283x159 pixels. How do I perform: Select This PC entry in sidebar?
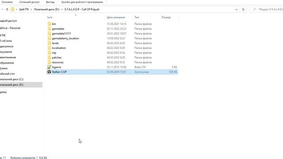pyautogui.click(x=3, y=35)
